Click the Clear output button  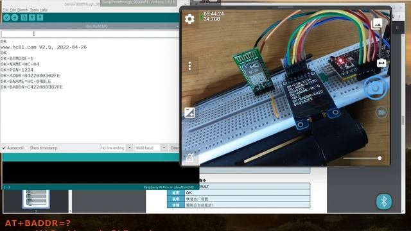[174, 148]
